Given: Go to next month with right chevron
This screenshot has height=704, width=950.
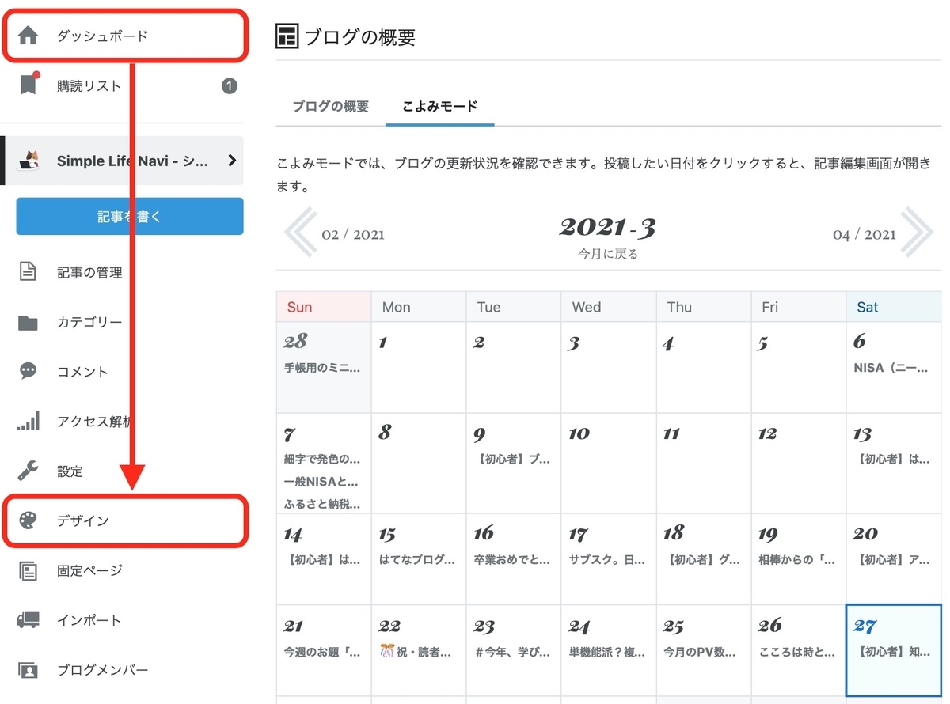Looking at the screenshot, I should point(917,233).
